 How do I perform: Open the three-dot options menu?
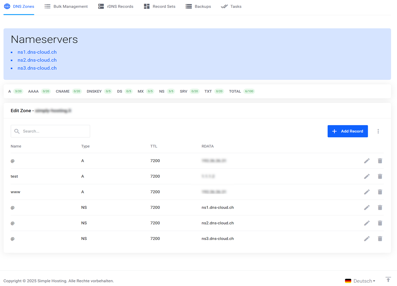coord(378,131)
